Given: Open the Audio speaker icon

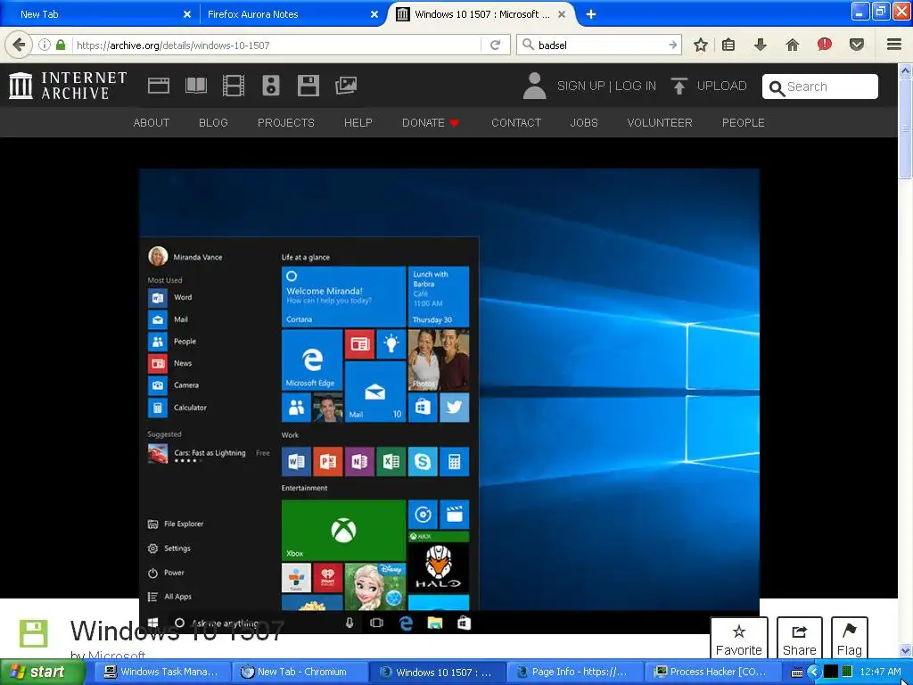Looking at the screenshot, I should tap(271, 86).
